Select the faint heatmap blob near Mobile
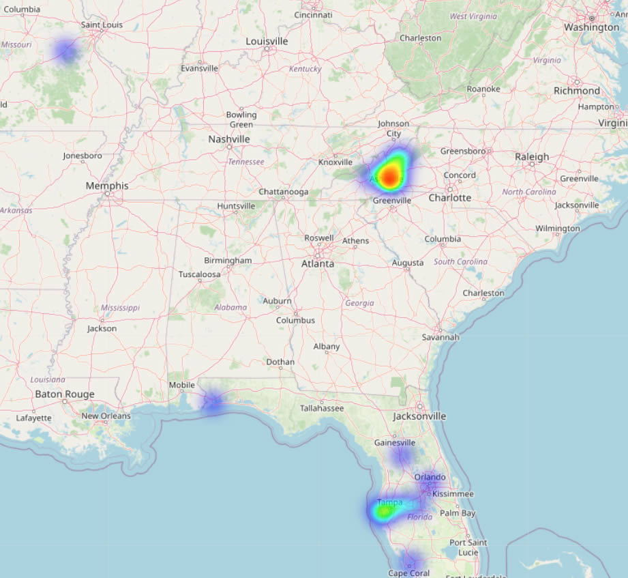Image resolution: width=628 pixels, height=578 pixels. [x=215, y=399]
